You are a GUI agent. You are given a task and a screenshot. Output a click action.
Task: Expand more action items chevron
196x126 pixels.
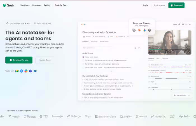pos(111,72)
